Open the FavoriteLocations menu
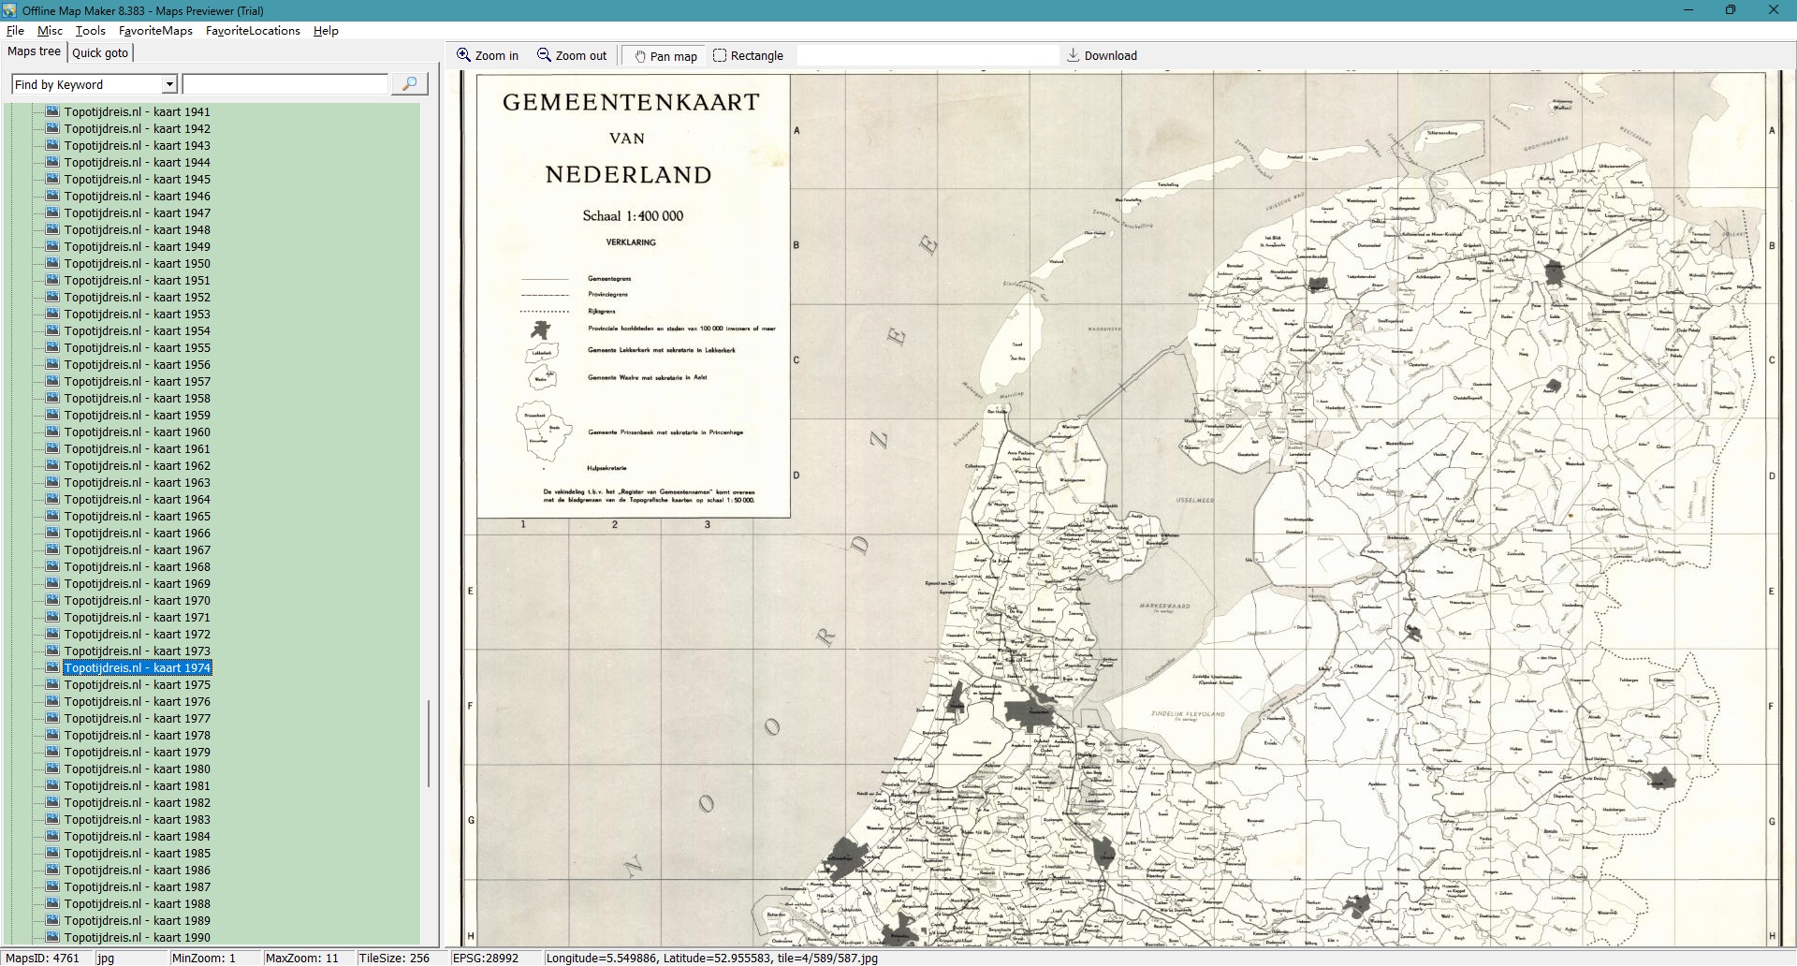Viewport: 1797px width, 966px height. click(x=253, y=31)
